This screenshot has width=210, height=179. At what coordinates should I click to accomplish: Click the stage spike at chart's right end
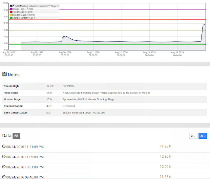(204, 25)
